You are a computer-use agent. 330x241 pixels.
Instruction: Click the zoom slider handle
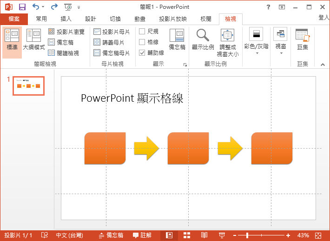coord(247,235)
